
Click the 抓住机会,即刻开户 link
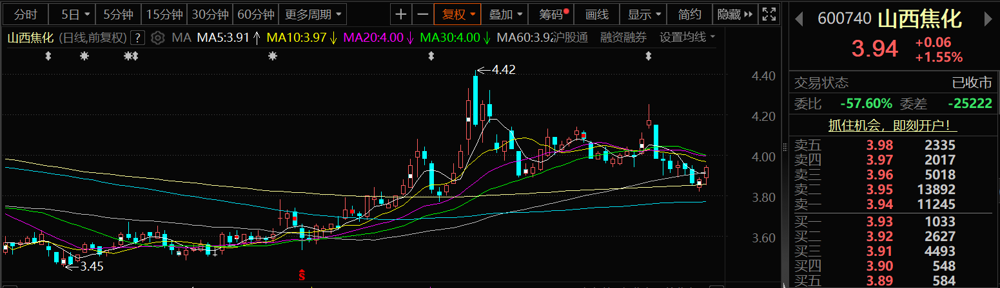pos(893,125)
